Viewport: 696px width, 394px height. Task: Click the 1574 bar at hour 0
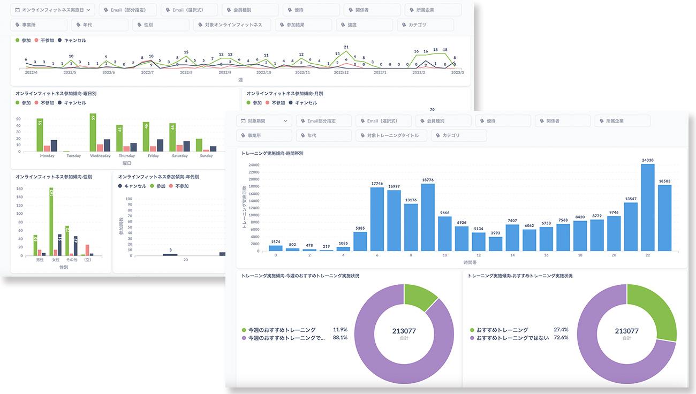click(275, 248)
